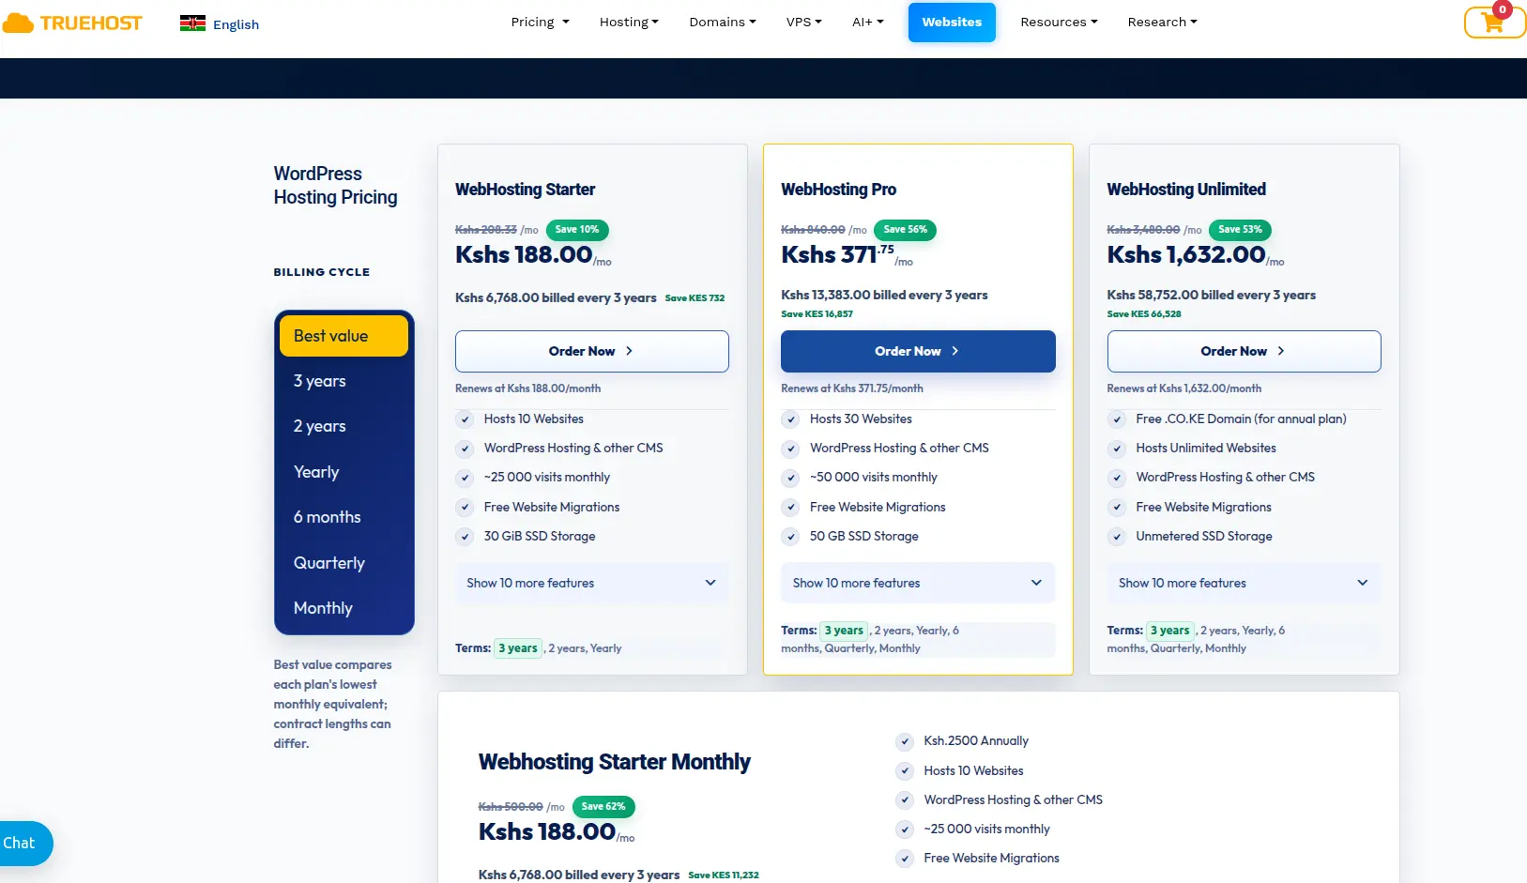This screenshot has width=1527, height=883.
Task: Order the WebHosting Unlimited plan
Action: [1244, 351]
